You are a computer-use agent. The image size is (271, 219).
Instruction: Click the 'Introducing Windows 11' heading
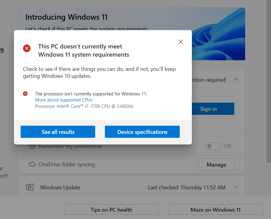pyautogui.click(x=67, y=17)
